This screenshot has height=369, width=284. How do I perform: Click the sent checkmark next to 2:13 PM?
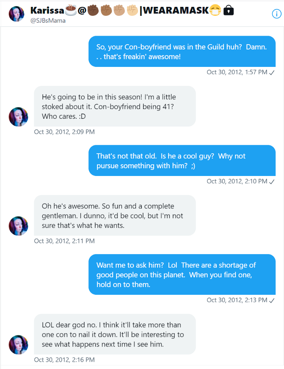click(272, 300)
